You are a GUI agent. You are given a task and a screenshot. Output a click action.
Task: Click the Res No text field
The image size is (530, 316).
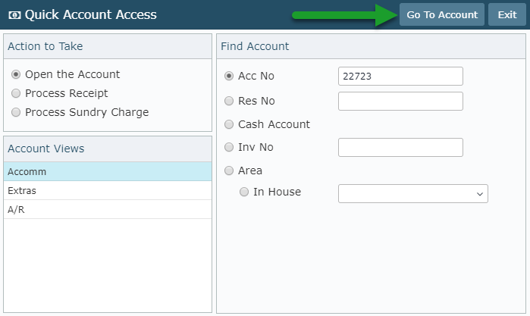point(400,101)
